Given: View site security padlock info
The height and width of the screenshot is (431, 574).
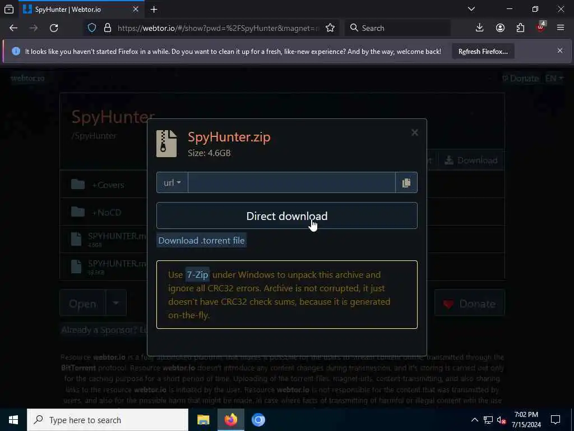Looking at the screenshot, I should point(107,28).
